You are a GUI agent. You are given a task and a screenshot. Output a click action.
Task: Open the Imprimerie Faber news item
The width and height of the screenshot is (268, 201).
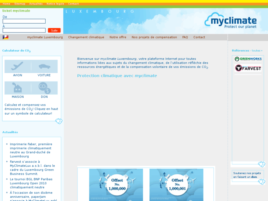pos(31,150)
